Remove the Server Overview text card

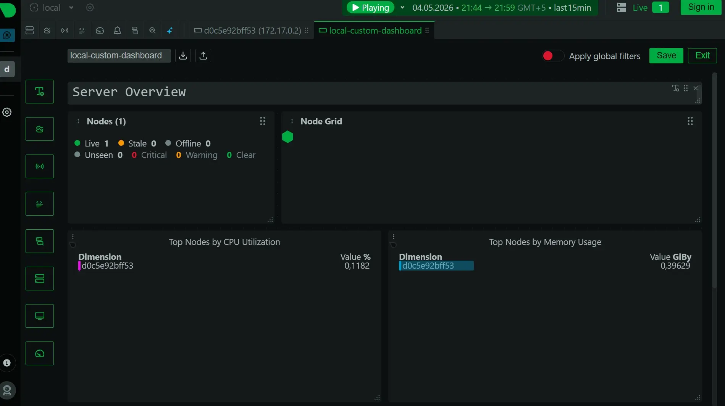(696, 88)
